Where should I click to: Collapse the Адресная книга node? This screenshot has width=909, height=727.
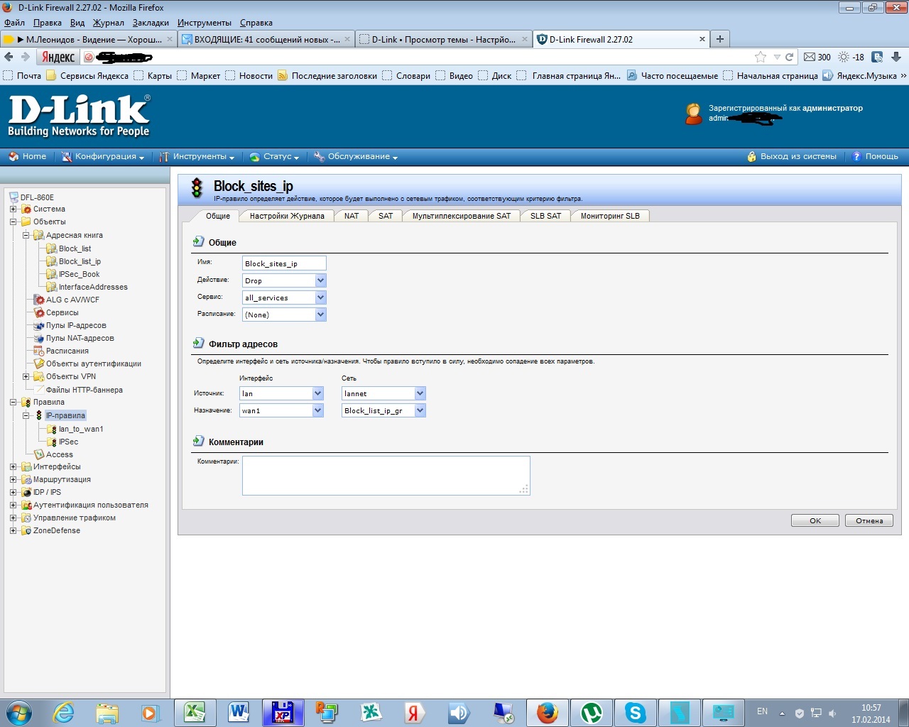[x=26, y=235]
